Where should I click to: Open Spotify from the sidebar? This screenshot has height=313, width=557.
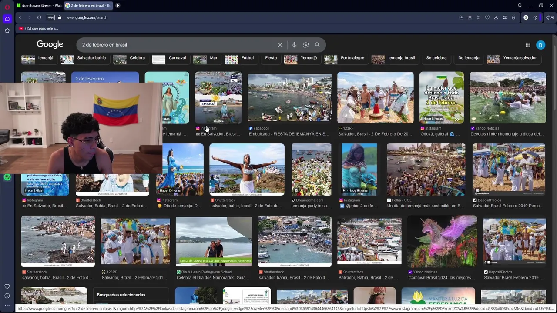tap(7, 177)
